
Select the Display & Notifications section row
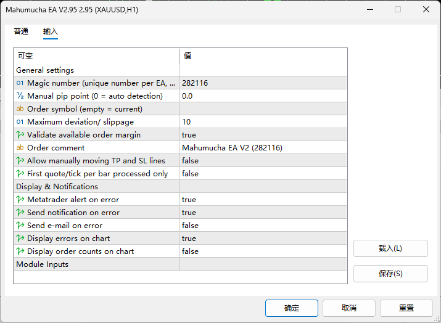pyautogui.click(x=180, y=186)
